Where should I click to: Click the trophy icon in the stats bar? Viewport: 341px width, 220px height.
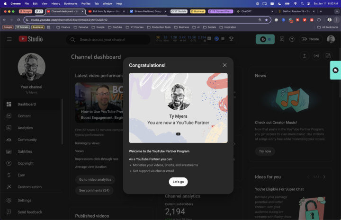tap(231, 39)
